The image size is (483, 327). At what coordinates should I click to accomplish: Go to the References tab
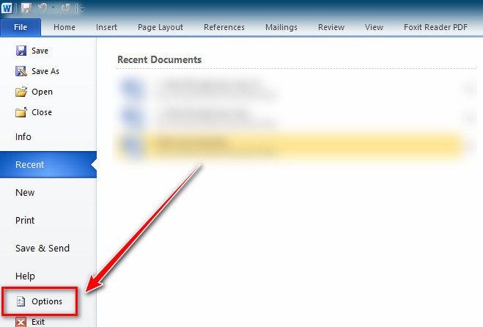tap(224, 27)
